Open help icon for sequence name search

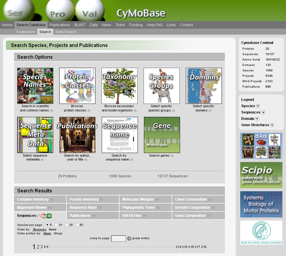(132, 160)
